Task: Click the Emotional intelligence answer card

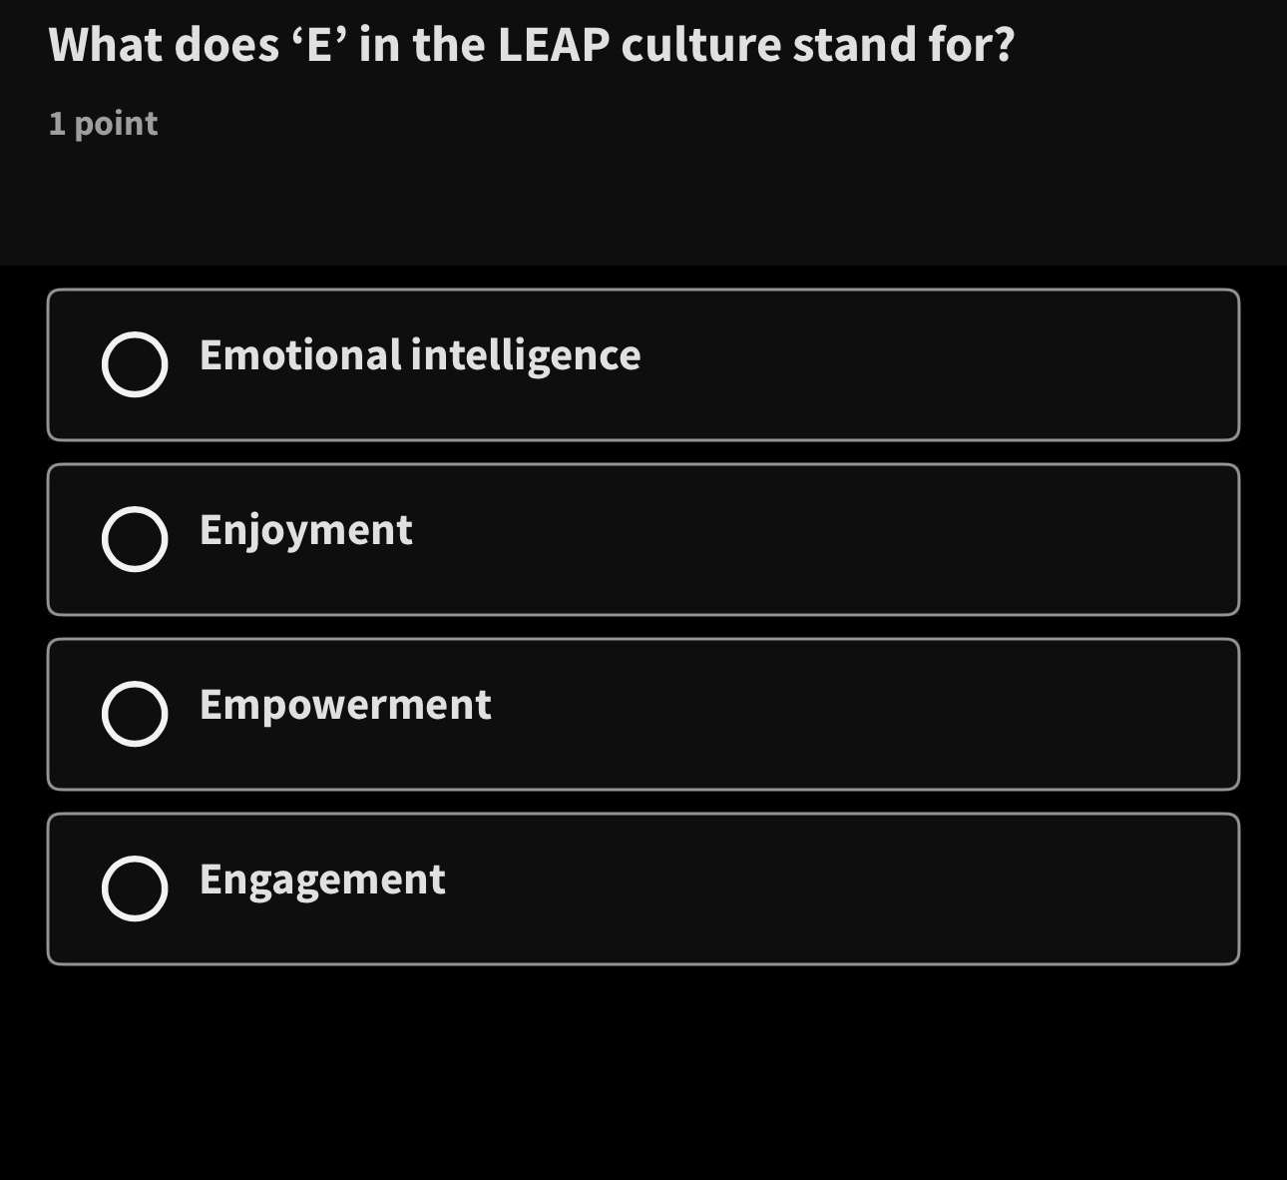Action: (x=643, y=364)
